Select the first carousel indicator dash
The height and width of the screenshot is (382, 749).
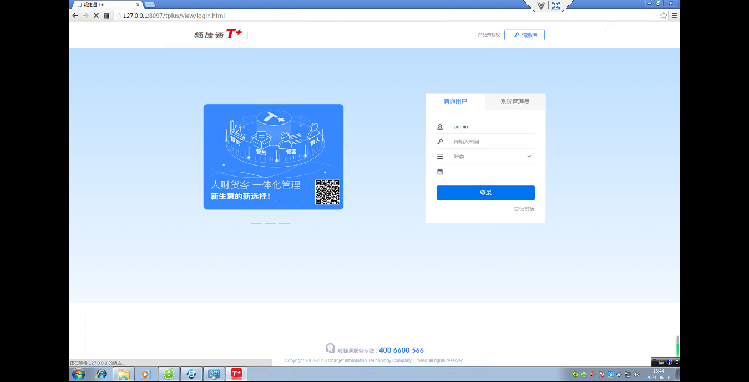tap(257, 223)
